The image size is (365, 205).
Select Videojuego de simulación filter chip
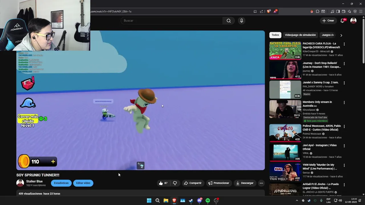pyautogui.click(x=300, y=35)
